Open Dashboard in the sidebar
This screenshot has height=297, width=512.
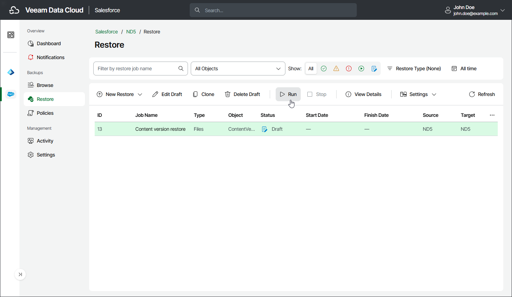click(54, 43)
